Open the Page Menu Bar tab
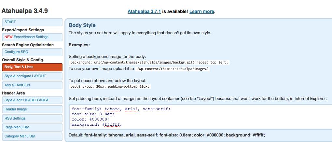 32,127
